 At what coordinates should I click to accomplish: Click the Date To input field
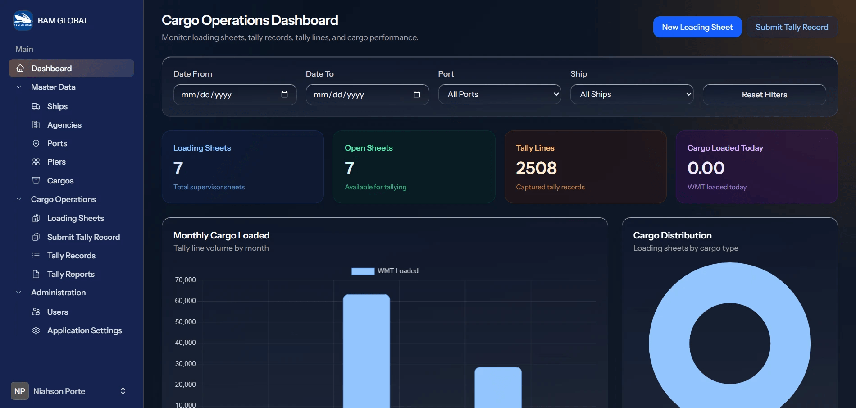pyautogui.click(x=367, y=95)
